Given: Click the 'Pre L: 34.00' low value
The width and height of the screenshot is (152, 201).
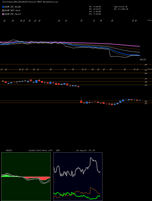Looking at the screenshot, I should point(95,12).
